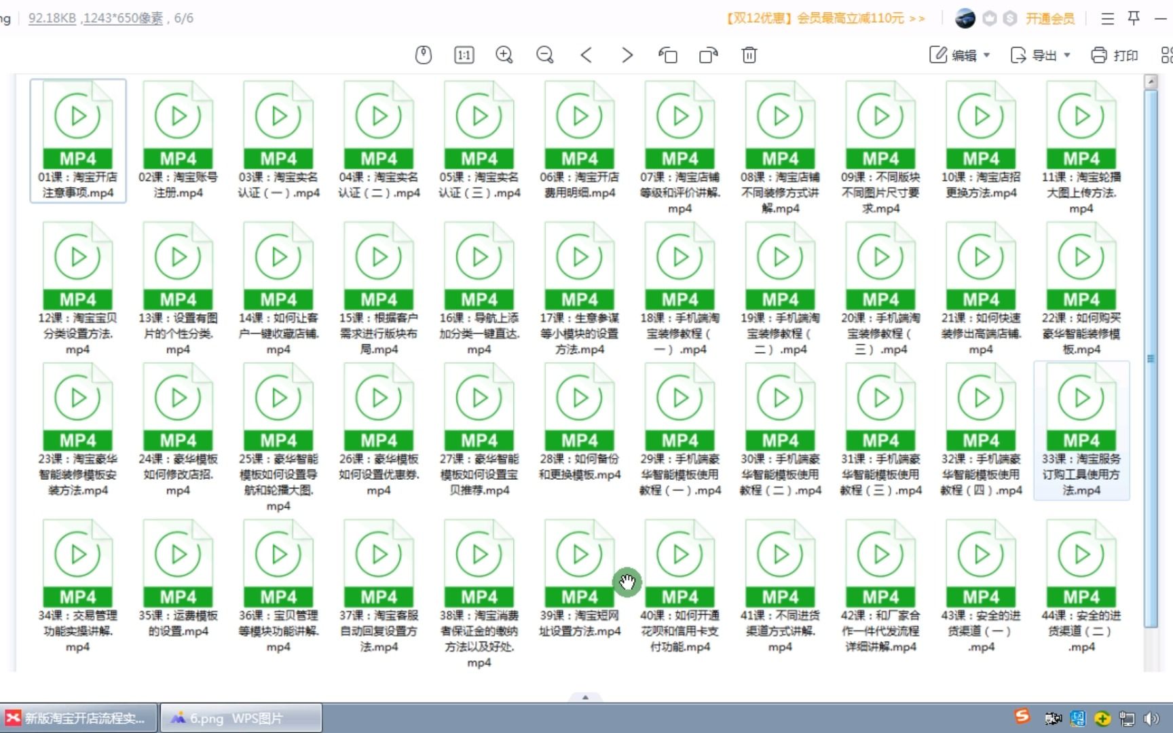The image size is (1173, 733).
Task: Select the 40课:如何开通花呗和信用卡支付功能.mp4 file
Action: [679, 586]
